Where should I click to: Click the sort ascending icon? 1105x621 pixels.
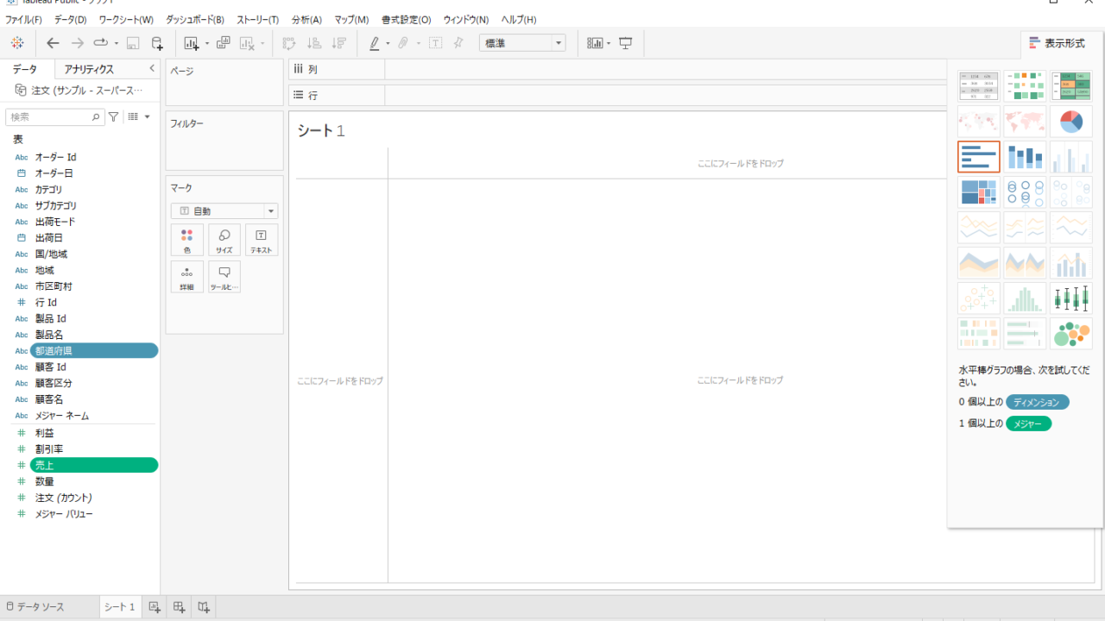point(314,43)
